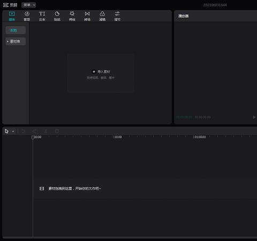
Task: Select the 文本 text tool icon
Action: click(x=42, y=16)
